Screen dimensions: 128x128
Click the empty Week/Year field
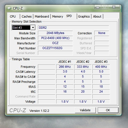pos(102,53)
